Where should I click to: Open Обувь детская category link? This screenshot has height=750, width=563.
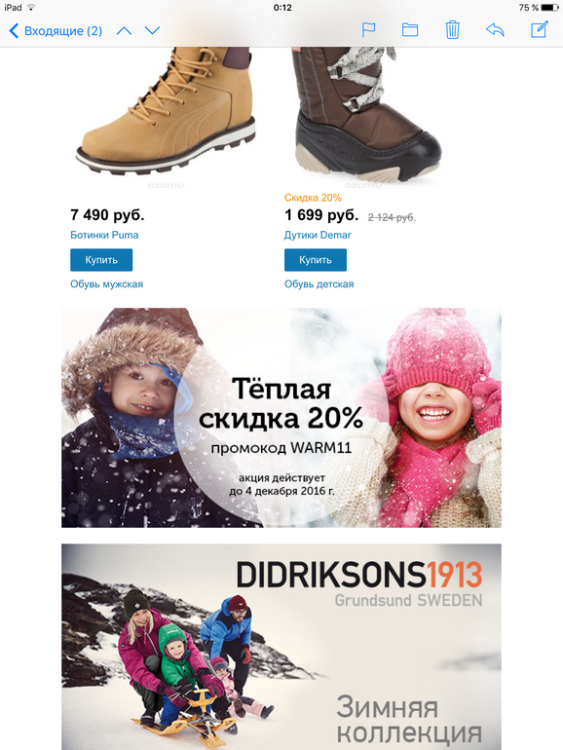[319, 284]
